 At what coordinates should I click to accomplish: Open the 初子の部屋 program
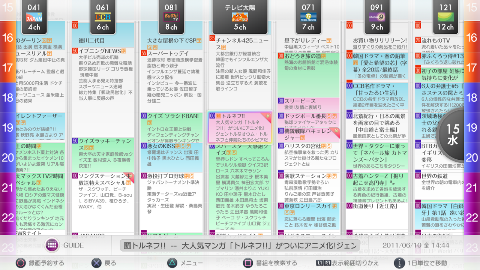click(439, 75)
